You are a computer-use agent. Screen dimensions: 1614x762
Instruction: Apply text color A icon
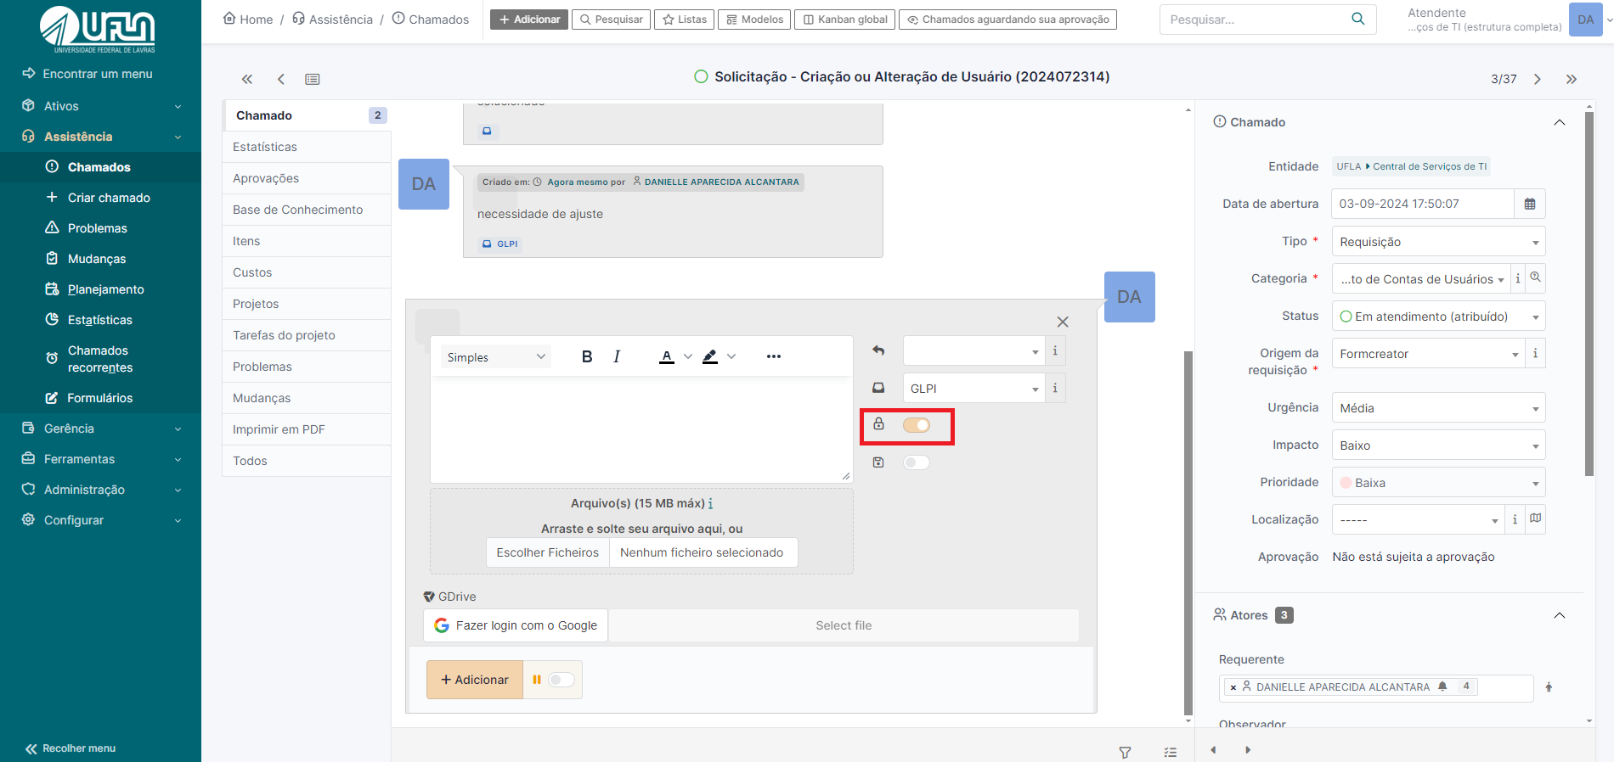(x=667, y=356)
